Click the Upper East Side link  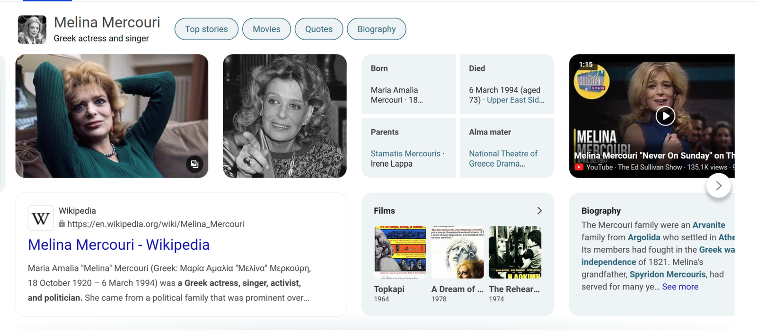click(x=515, y=100)
